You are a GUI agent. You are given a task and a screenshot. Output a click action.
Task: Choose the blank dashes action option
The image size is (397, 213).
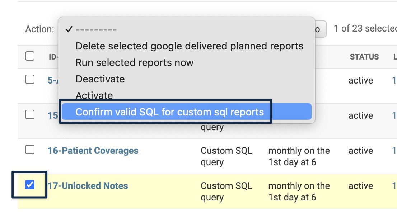(96, 29)
